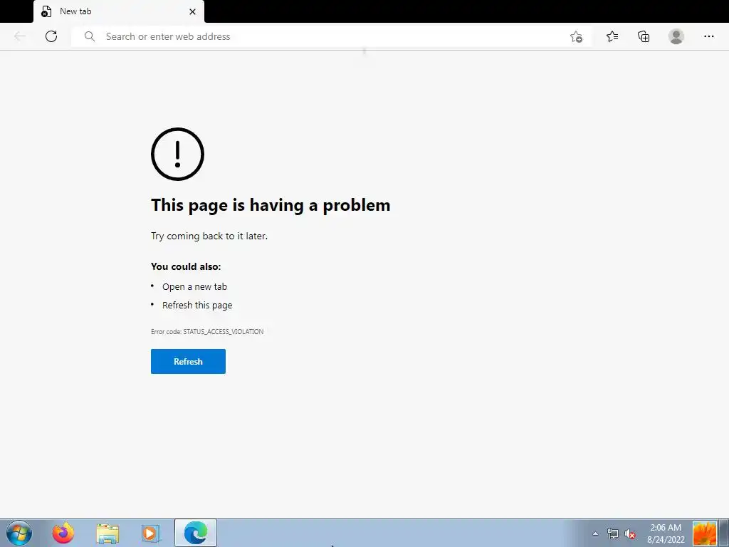Click the orange flower tray icon

pyautogui.click(x=704, y=533)
